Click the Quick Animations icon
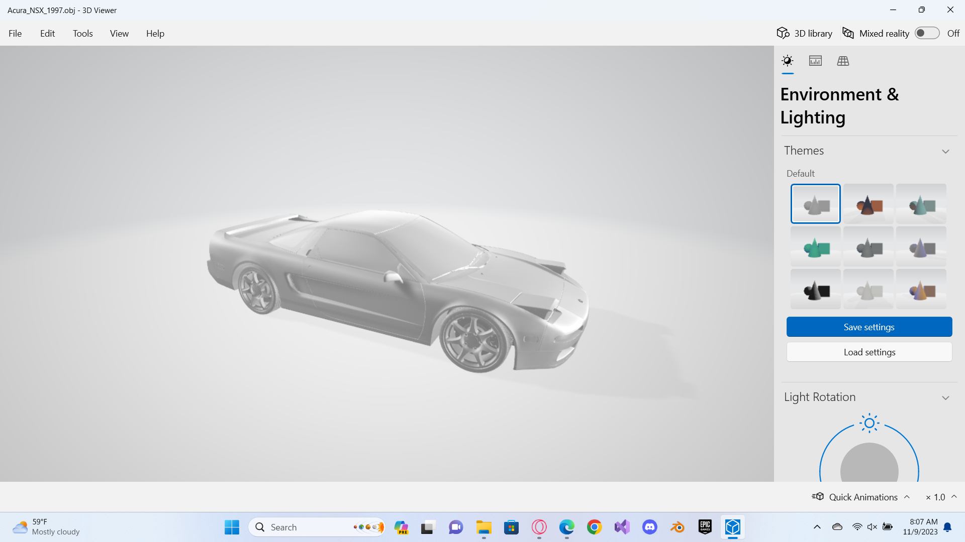The width and height of the screenshot is (965, 542). pos(818,497)
